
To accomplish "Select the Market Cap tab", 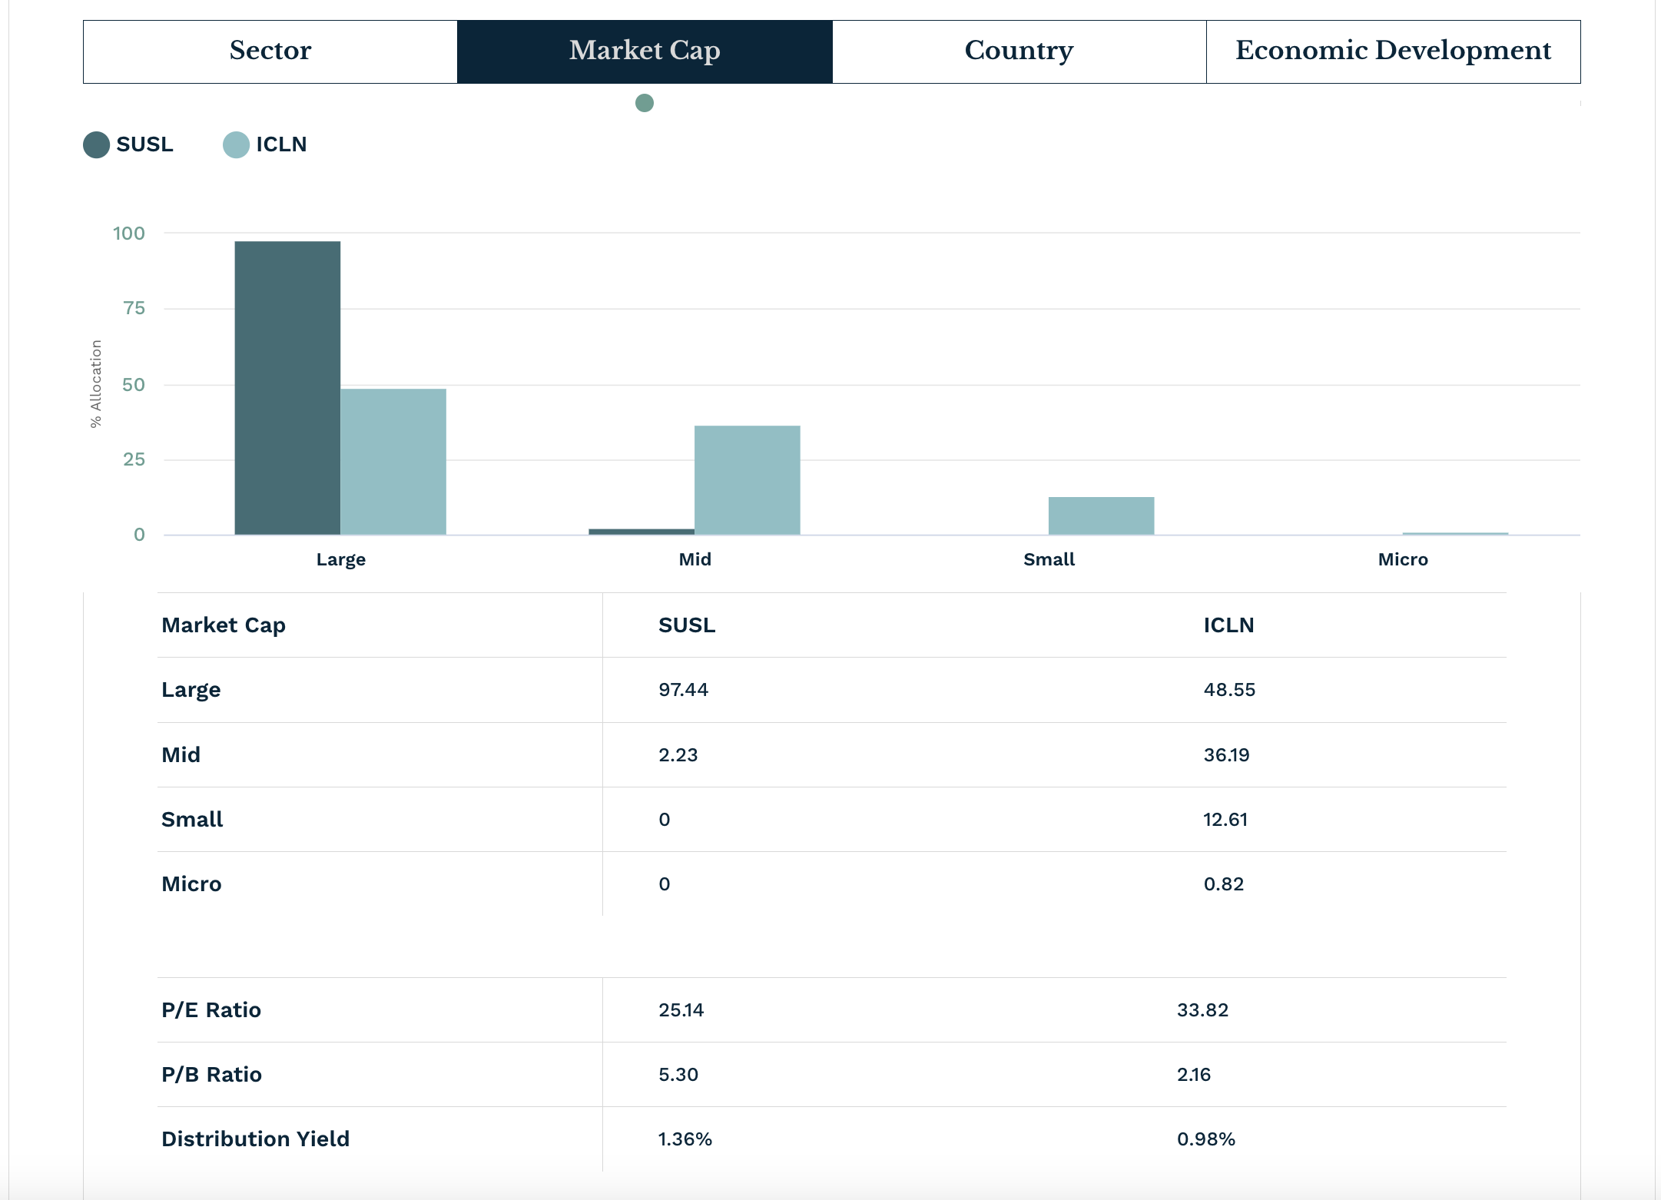I will tap(645, 51).
